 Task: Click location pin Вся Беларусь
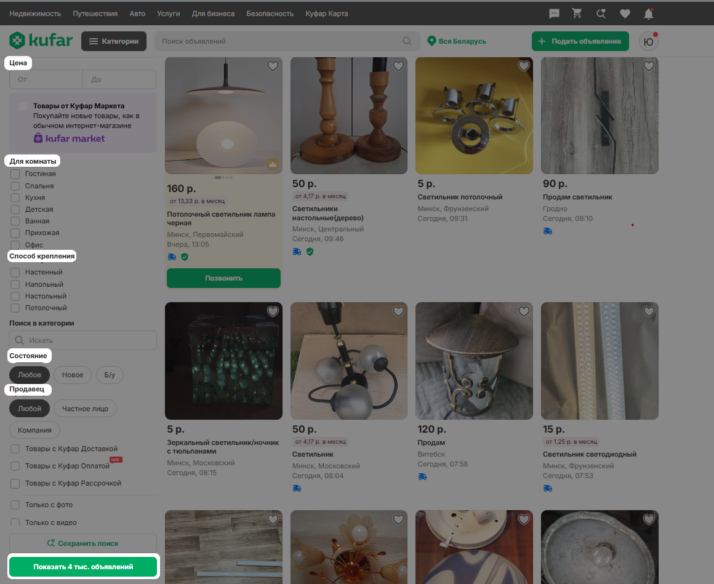point(457,41)
